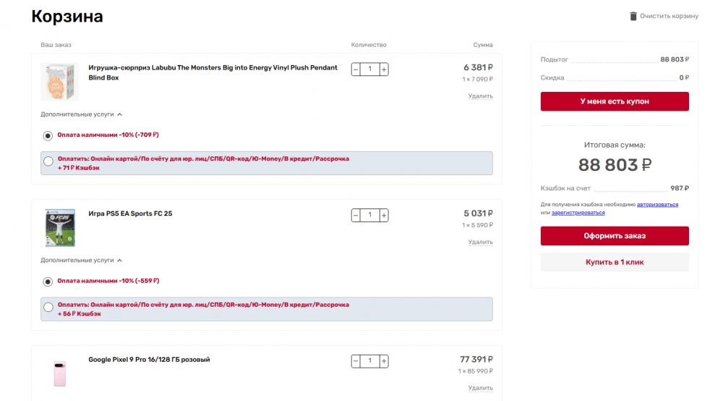Open the EA Sports FC 25 cover image

pyautogui.click(x=60, y=228)
